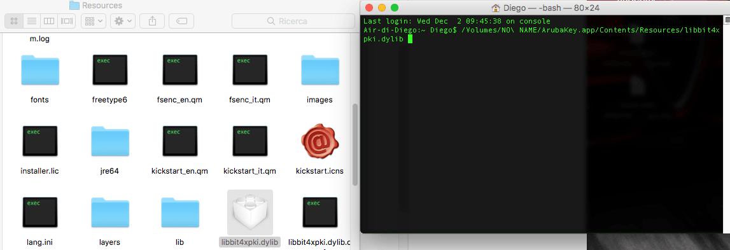Close the Terminal window with red button
Image resolution: width=730 pixels, height=250 pixels.
click(x=369, y=8)
